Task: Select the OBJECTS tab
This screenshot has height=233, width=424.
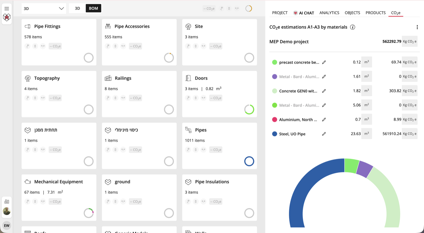Action: point(353,13)
